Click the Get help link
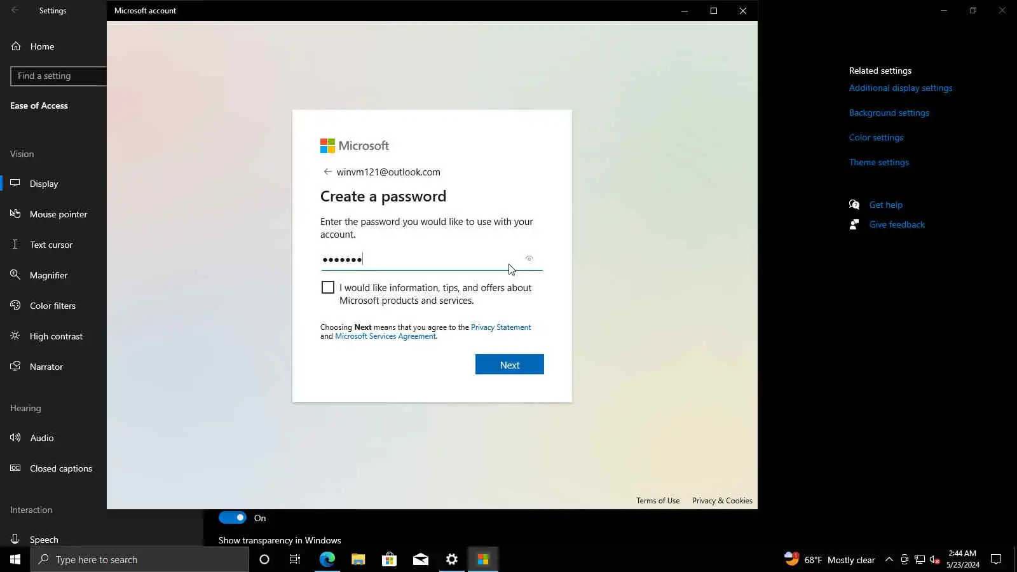 click(886, 205)
